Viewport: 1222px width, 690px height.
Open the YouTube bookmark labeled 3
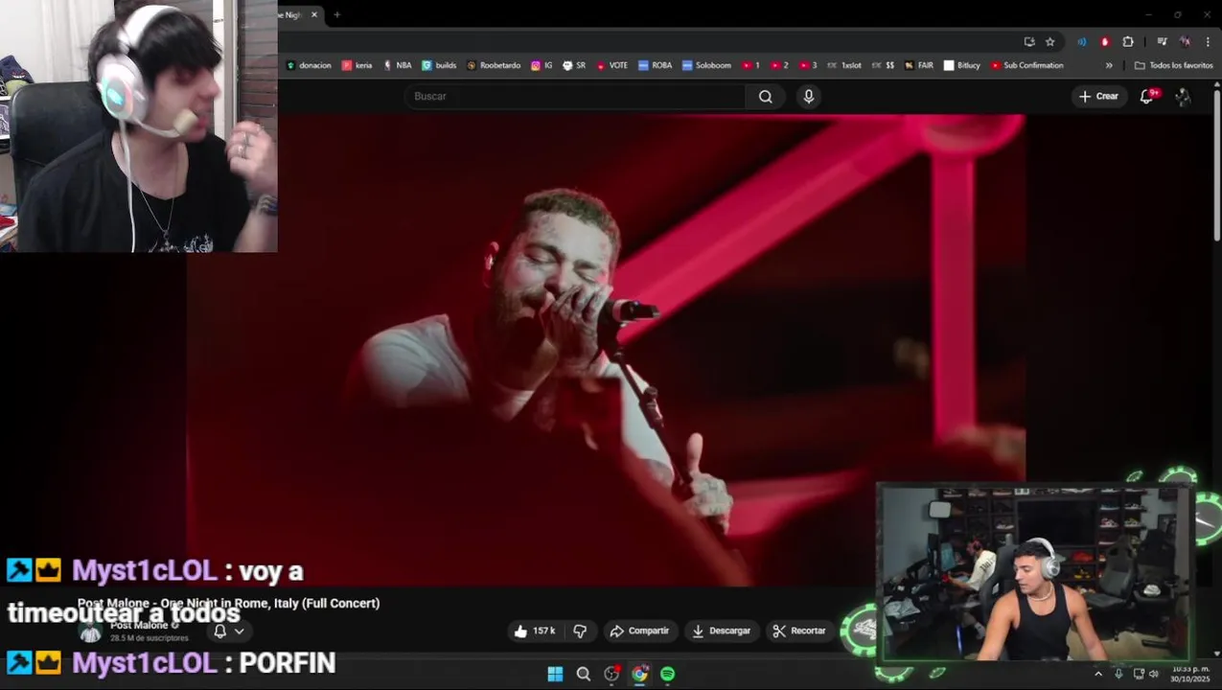(808, 65)
